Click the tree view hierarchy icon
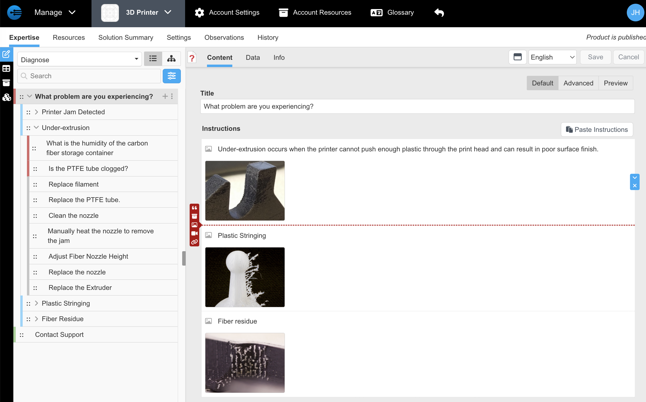 pyautogui.click(x=171, y=58)
